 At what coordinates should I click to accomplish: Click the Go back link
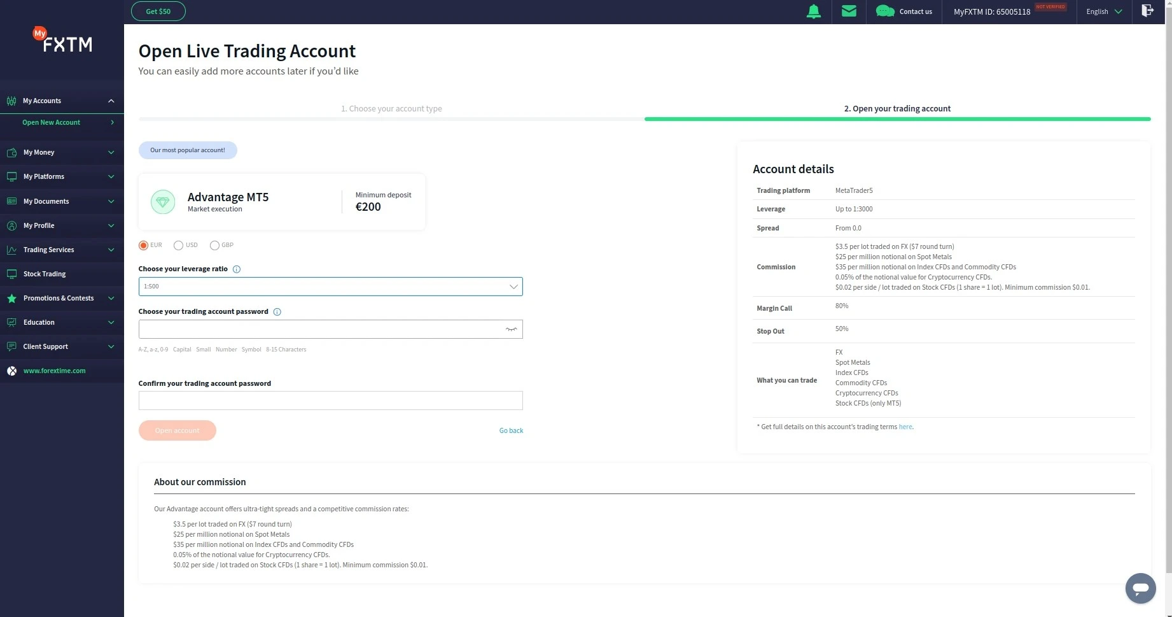511,431
